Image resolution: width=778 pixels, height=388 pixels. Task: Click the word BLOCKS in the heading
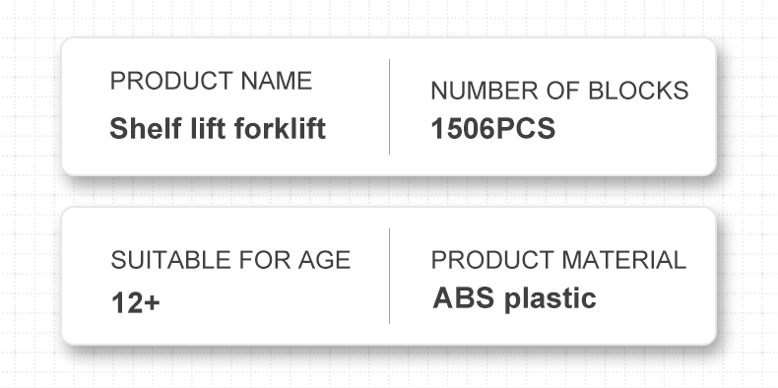(x=638, y=91)
